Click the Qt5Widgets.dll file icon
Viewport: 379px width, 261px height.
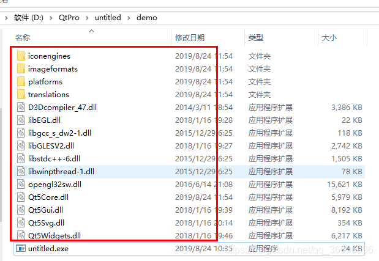pyautogui.click(x=21, y=235)
